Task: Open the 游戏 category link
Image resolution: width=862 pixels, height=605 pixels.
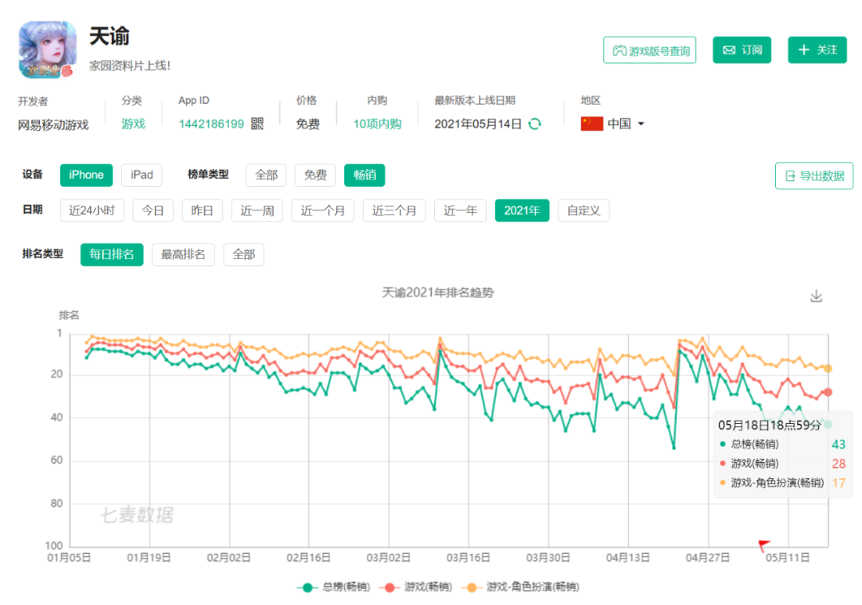Action: (x=133, y=125)
